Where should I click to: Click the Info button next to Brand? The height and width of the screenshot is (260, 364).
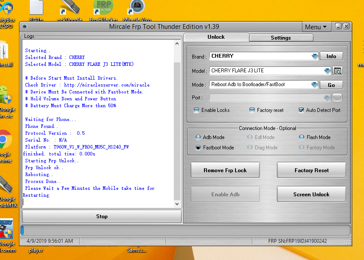pyautogui.click(x=331, y=56)
